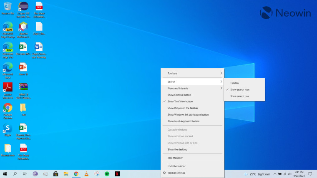The width and height of the screenshot is (317, 178).
Task: Select the blank Zayd_Che file icon
Action: [39, 28]
